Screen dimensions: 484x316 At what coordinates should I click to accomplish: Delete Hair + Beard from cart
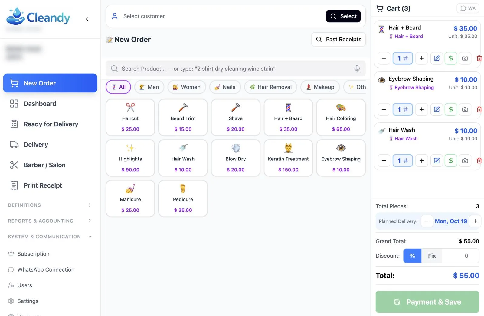(479, 58)
